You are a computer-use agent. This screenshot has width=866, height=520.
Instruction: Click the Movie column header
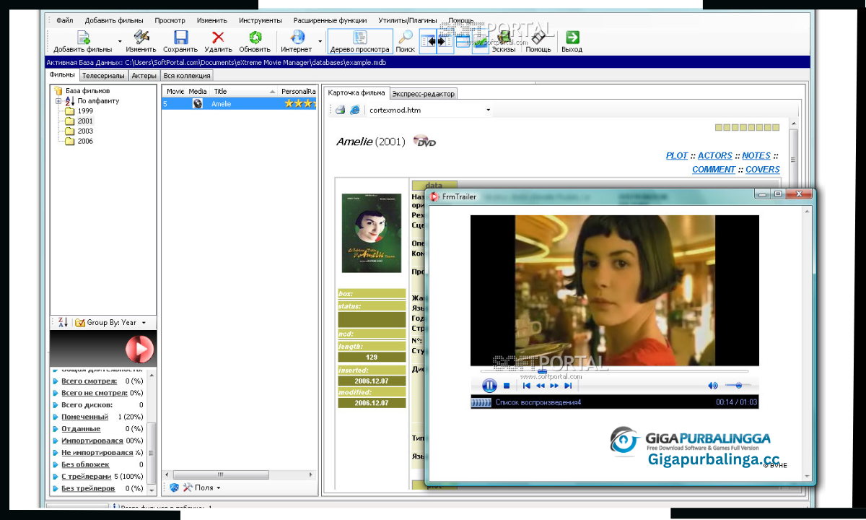174,92
